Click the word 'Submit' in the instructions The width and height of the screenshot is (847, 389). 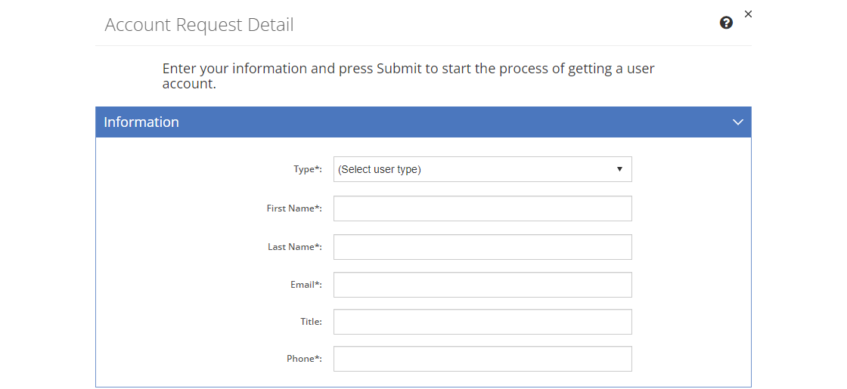point(399,69)
